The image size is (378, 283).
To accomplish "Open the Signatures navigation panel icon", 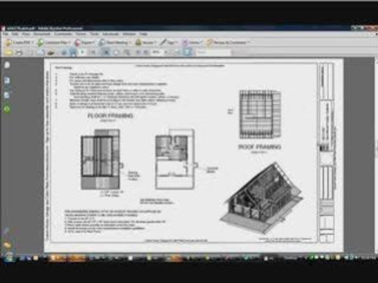I will point(7,95).
